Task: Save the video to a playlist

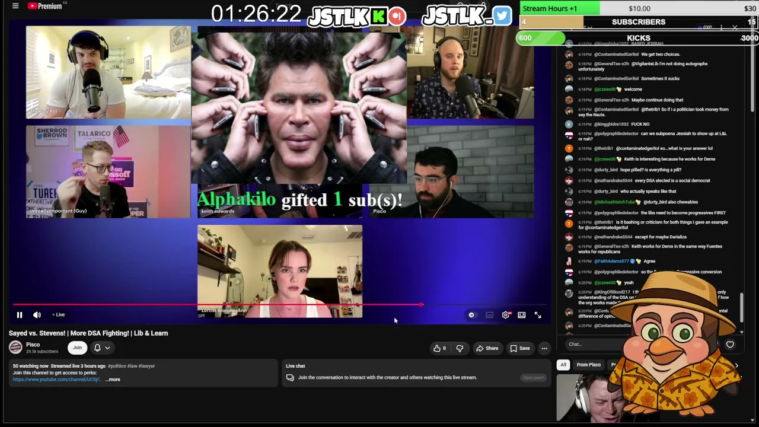Action: pos(520,348)
